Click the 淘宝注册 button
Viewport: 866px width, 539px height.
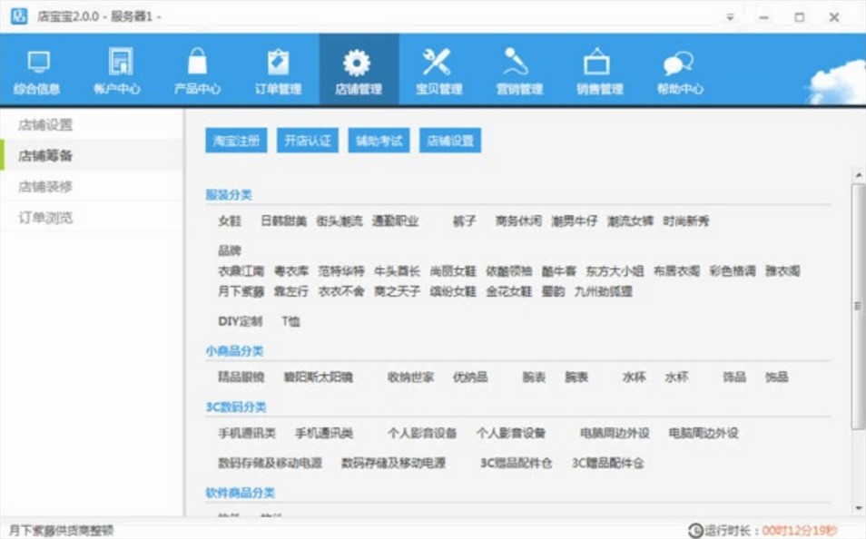point(239,142)
